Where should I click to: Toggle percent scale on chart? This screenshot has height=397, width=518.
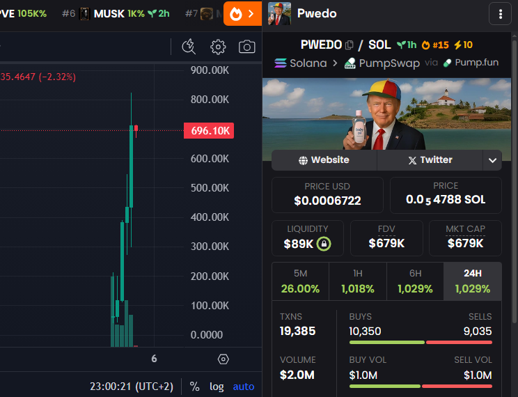pyautogui.click(x=194, y=387)
